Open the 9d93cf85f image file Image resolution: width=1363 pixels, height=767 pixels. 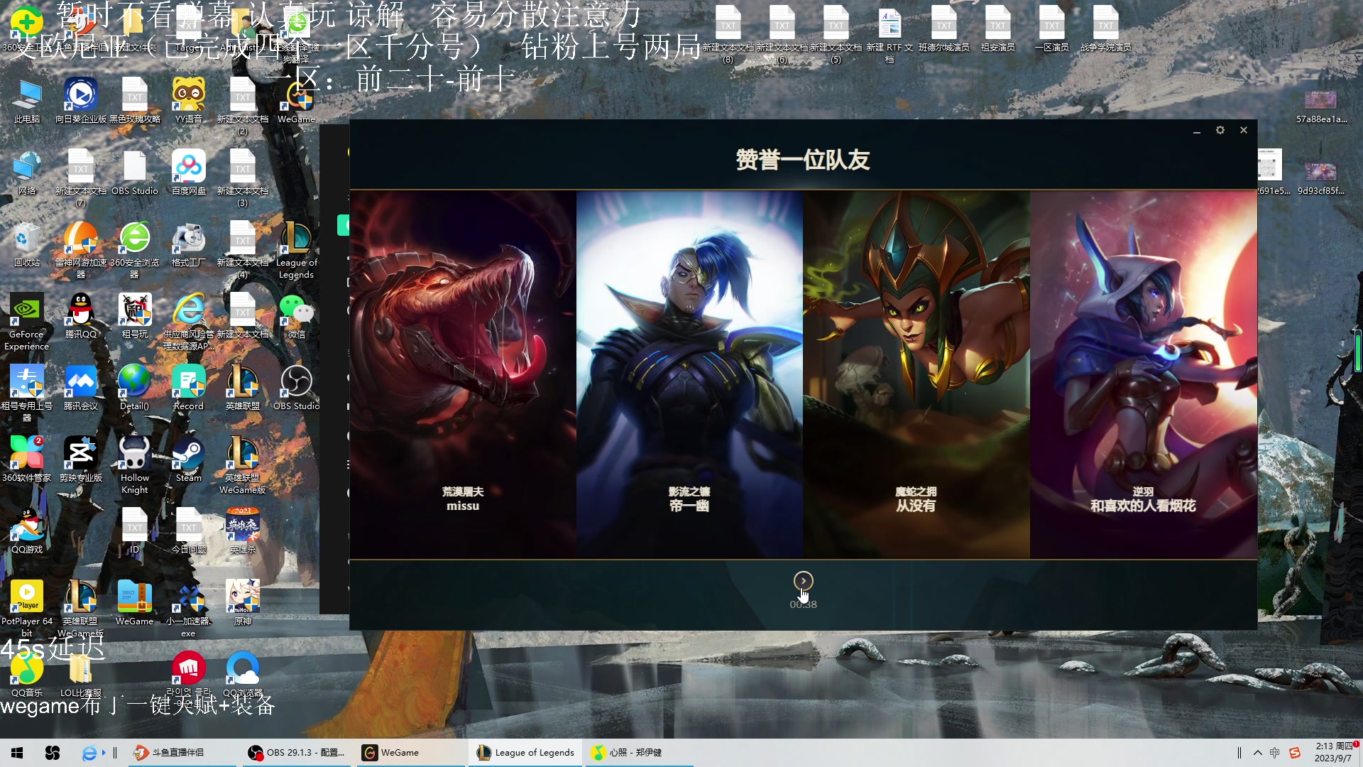click(x=1321, y=178)
